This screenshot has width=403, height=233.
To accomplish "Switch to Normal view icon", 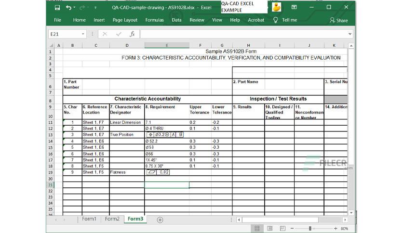I will (257, 228).
